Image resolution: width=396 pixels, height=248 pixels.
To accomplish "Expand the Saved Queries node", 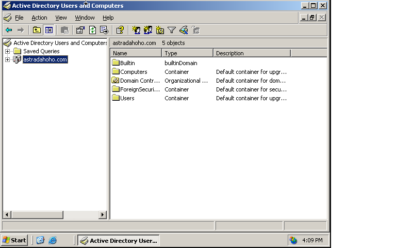I will tap(7, 51).
